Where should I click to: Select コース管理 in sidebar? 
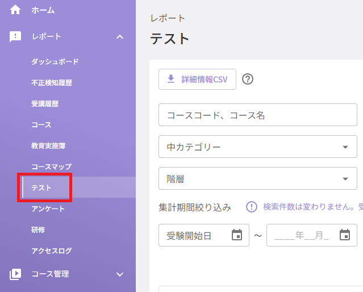[x=51, y=274]
